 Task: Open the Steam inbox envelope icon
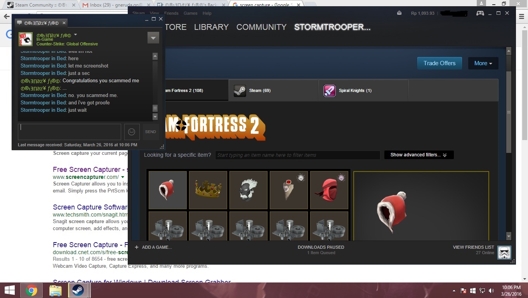(399, 13)
